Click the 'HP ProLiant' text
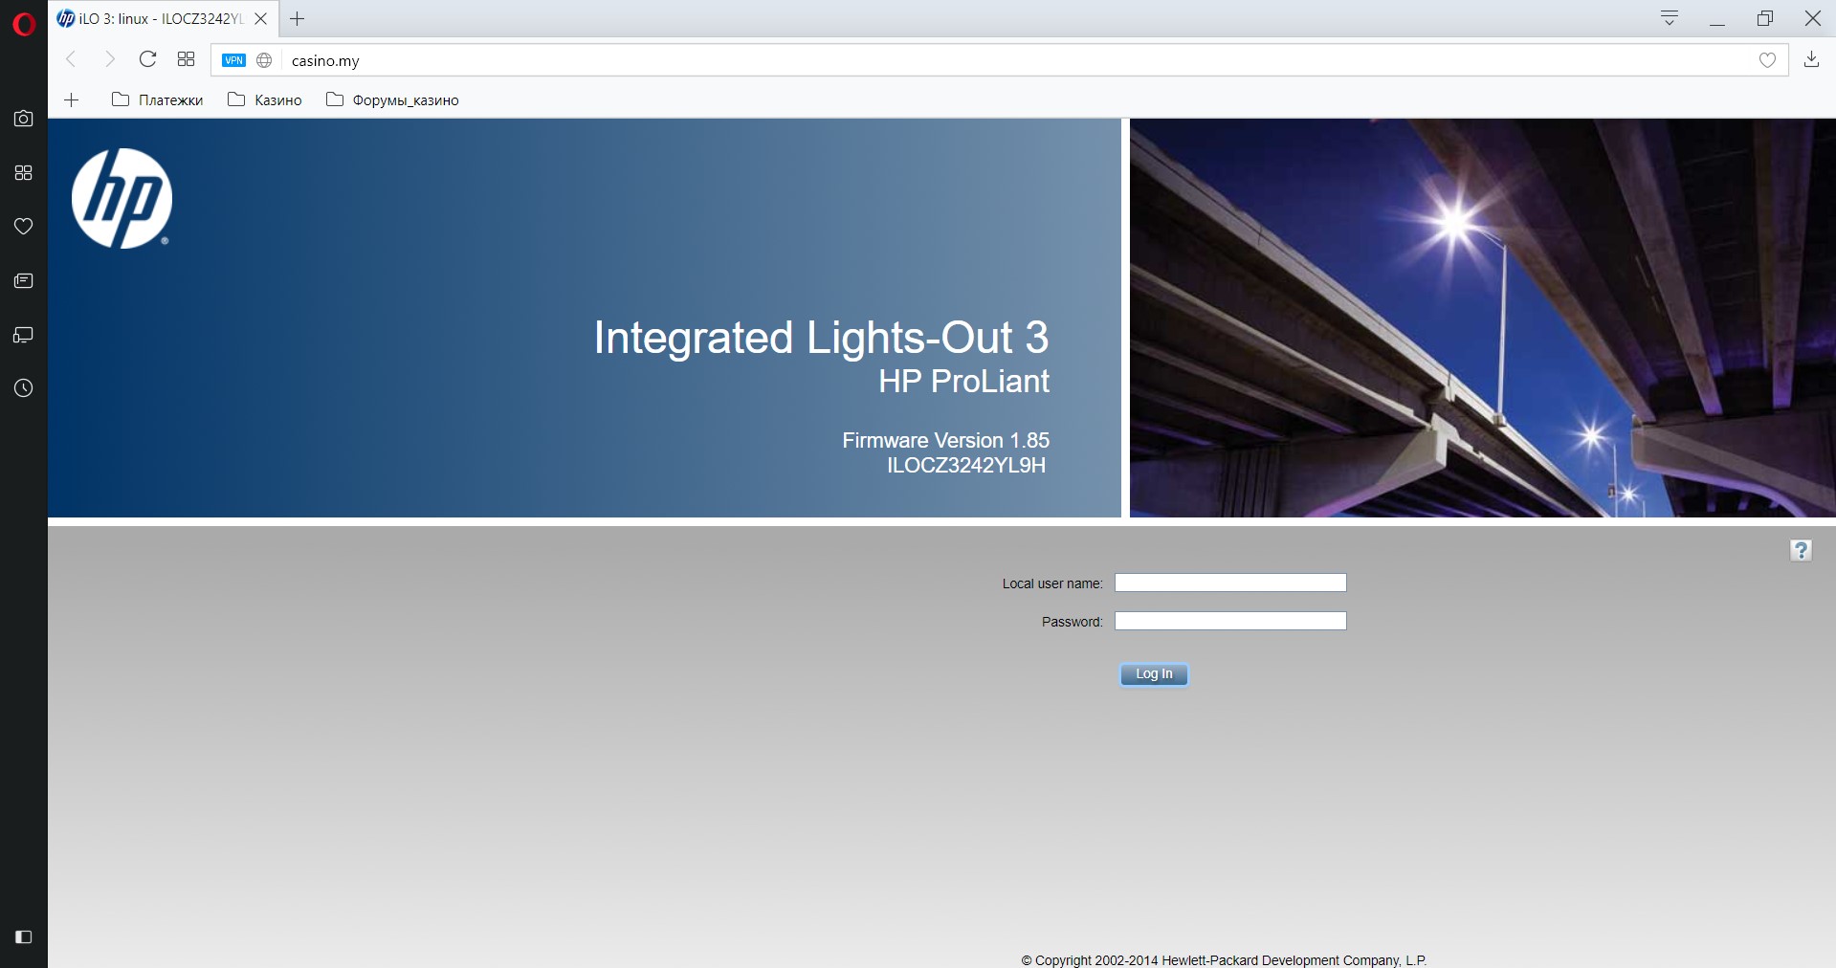The image size is (1836, 968). coord(963,381)
